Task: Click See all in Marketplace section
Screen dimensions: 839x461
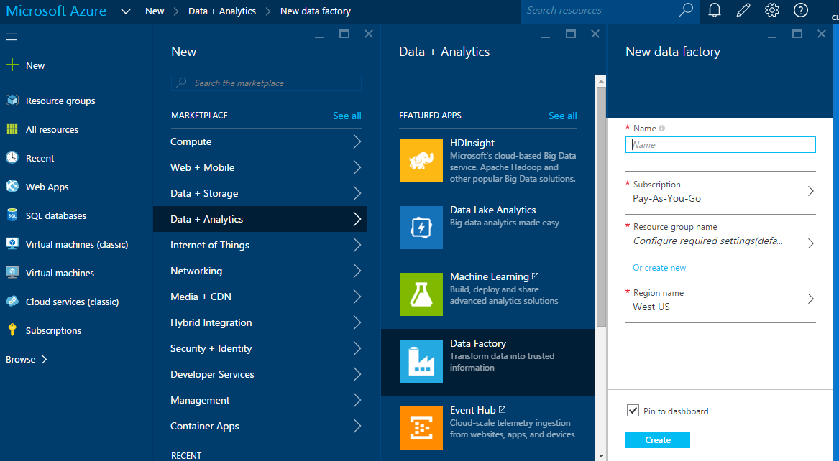Action: pyautogui.click(x=347, y=116)
